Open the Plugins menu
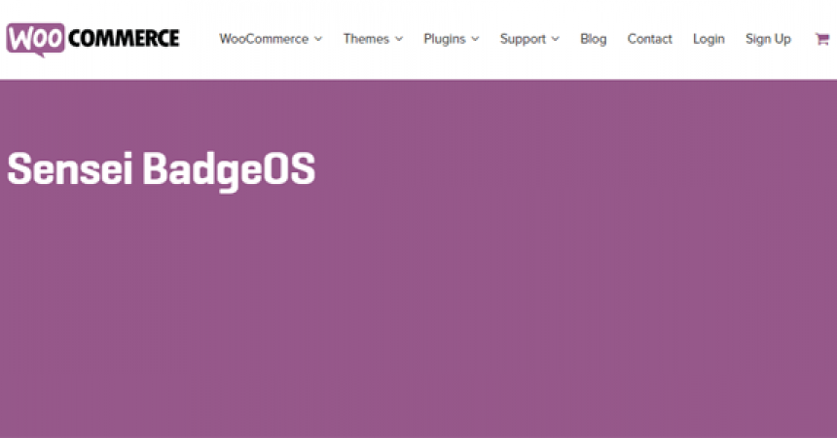 tap(445, 39)
